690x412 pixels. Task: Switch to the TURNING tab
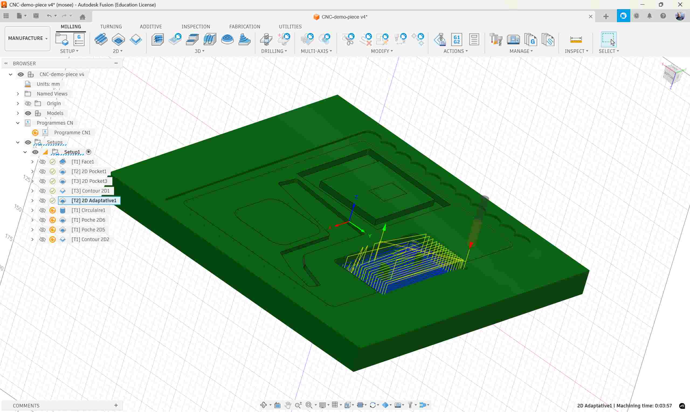(111, 26)
